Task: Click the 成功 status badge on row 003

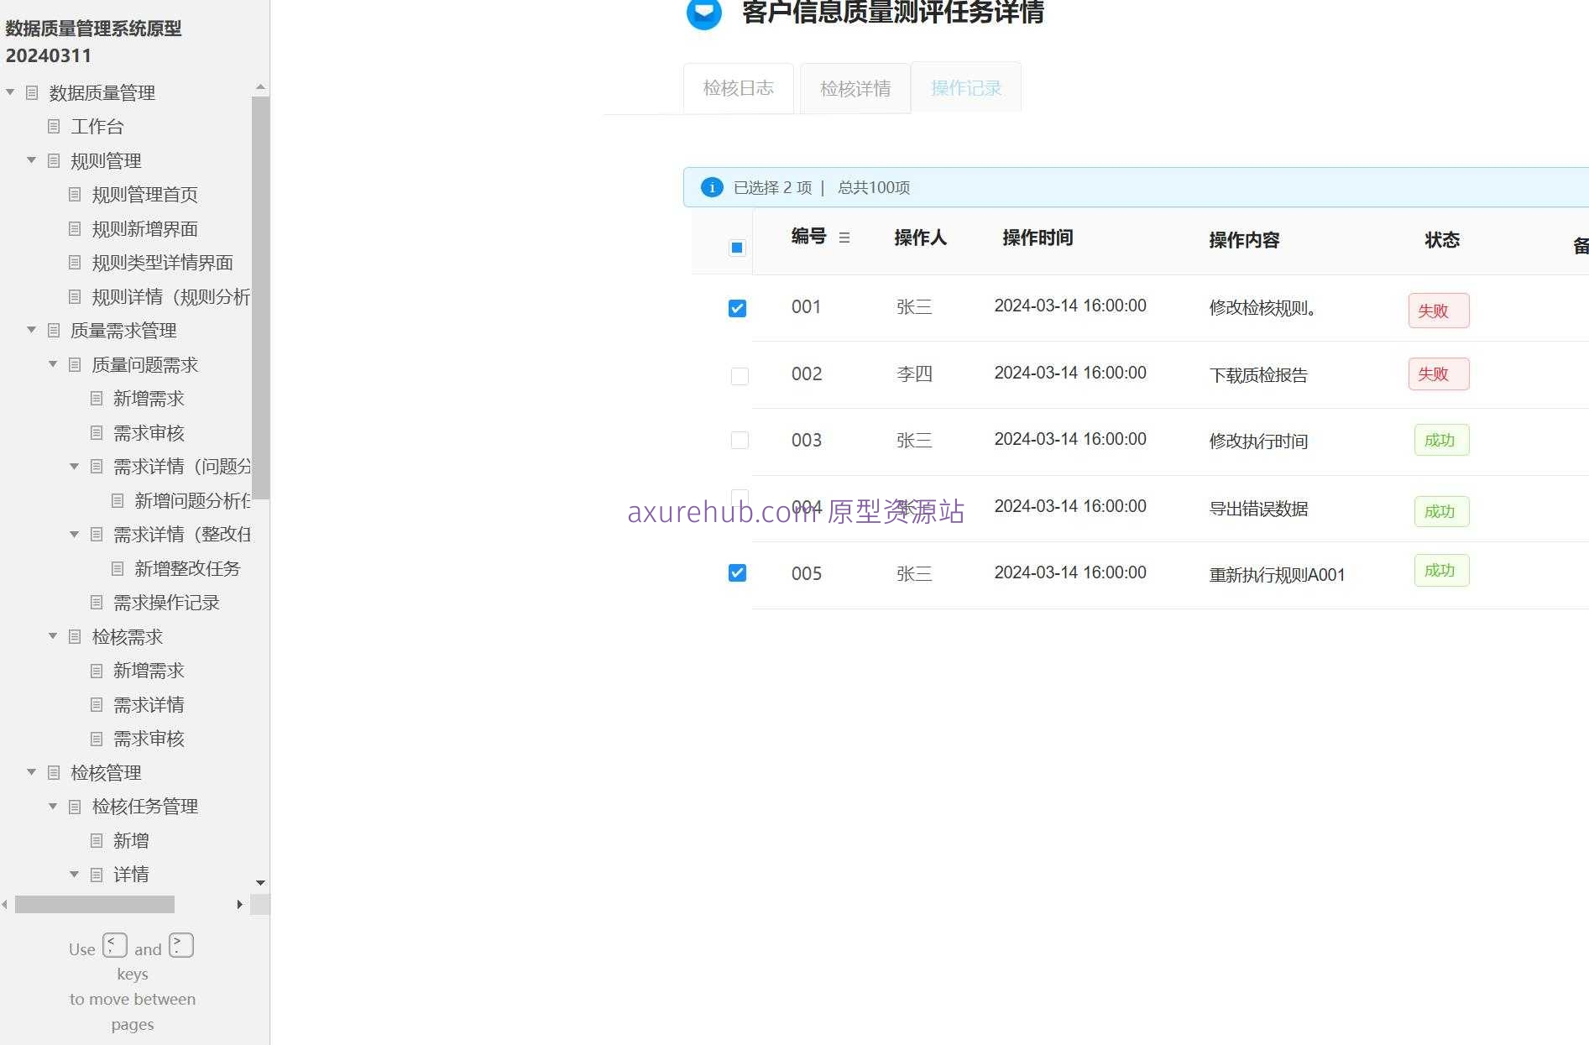Action: [1440, 439]
